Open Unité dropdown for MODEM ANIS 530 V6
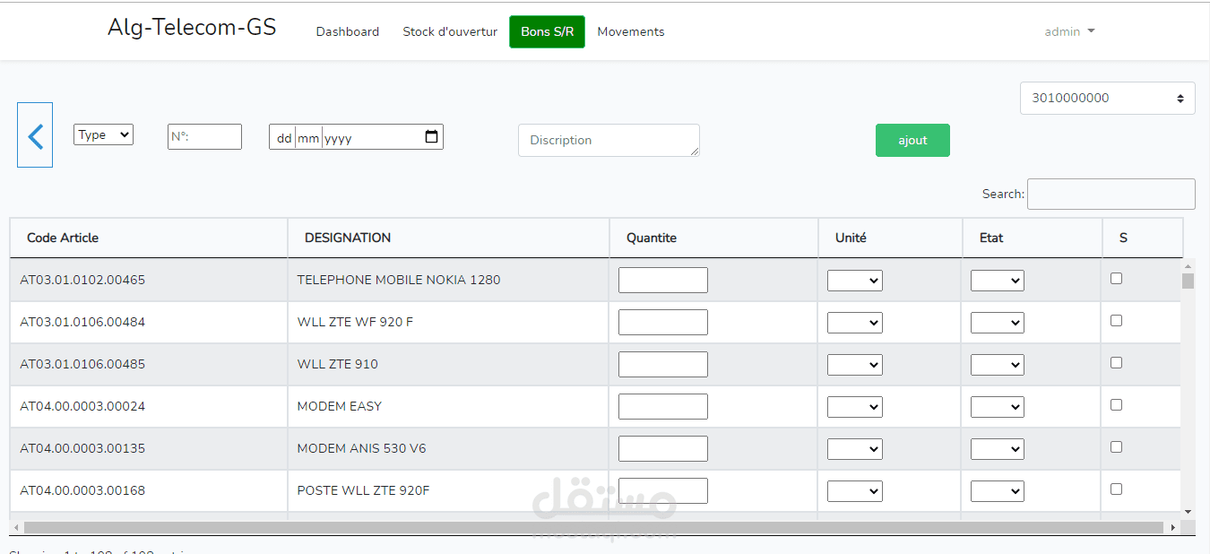The image size is (1210, 554). (x=855, y=449)
